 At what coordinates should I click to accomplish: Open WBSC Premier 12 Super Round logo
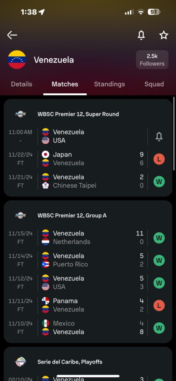pyautogui.click(x=21, y=114)
